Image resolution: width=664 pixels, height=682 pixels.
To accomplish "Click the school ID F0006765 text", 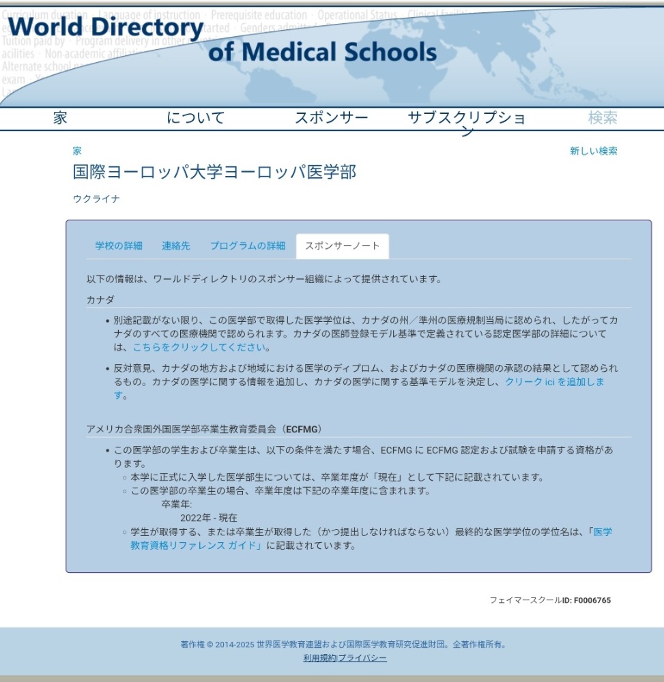I will 592,600.
